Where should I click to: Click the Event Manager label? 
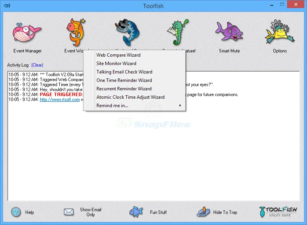(28, 51)
